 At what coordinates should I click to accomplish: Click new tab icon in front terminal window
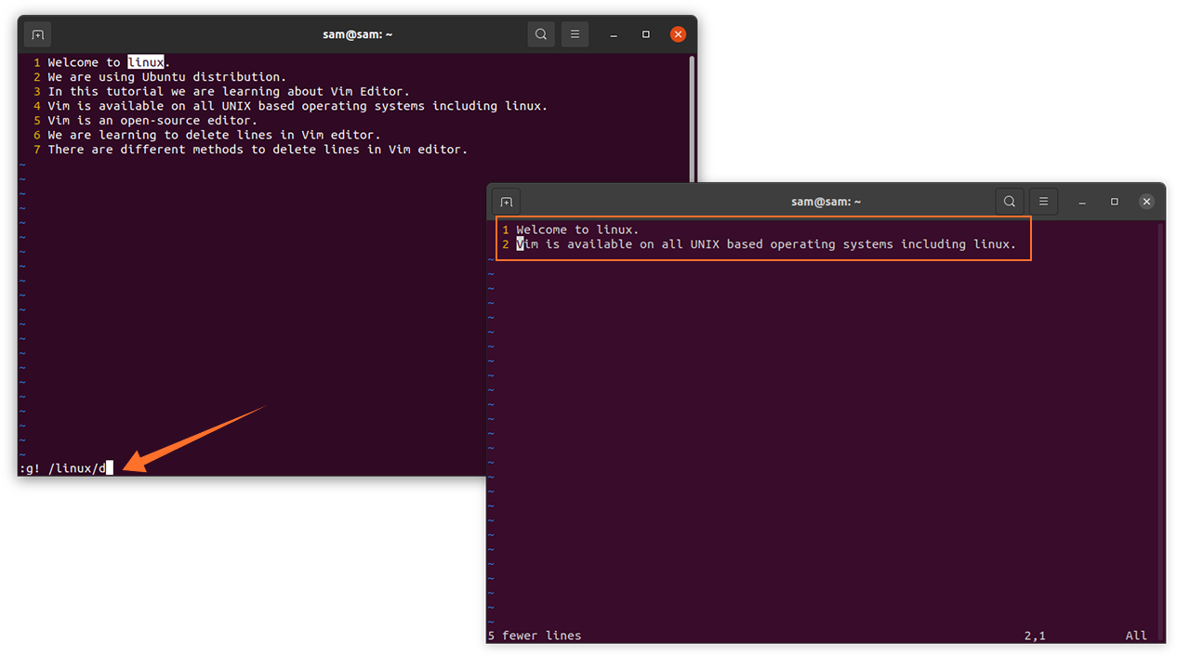506,202
